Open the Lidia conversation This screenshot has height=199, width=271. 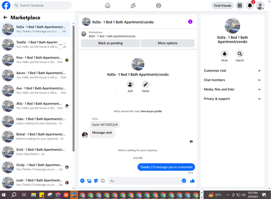pyautogui.click(x=35, y=121)
